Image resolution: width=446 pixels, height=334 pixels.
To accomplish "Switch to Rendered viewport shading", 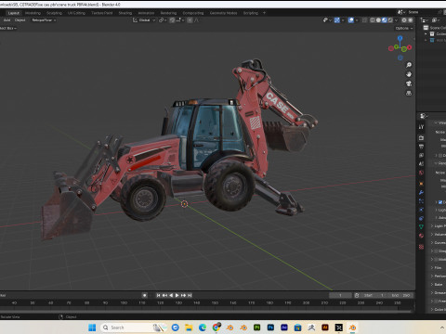I will [x=390, y=20].
